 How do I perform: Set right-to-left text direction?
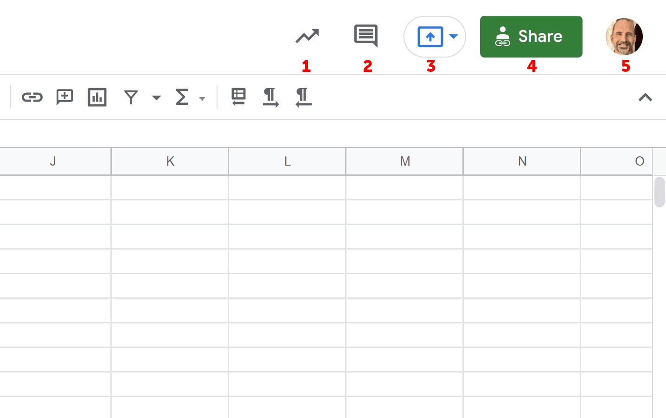pyautogui.click(x=303, y=97)
